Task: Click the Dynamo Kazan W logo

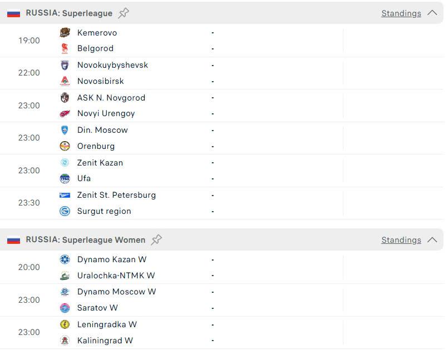Action: click(x=65, y=259)
